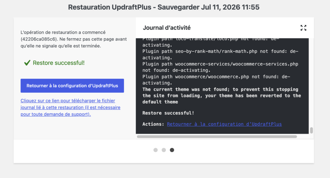Click the bold 'Restore successful!' log line

[x=168, y=113]
